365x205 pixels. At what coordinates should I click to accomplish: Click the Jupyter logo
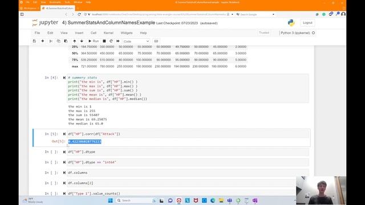[x=45, y=23]
